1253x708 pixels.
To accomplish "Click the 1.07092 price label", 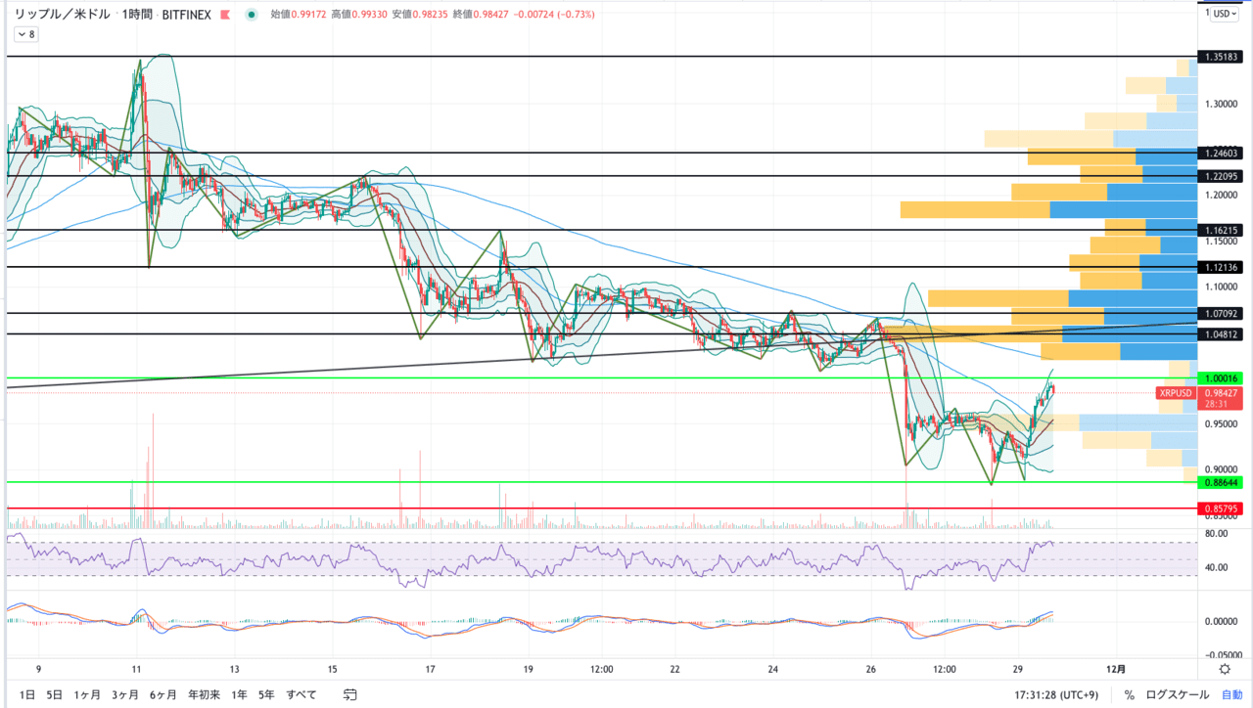I will [x=1222, y=314].
